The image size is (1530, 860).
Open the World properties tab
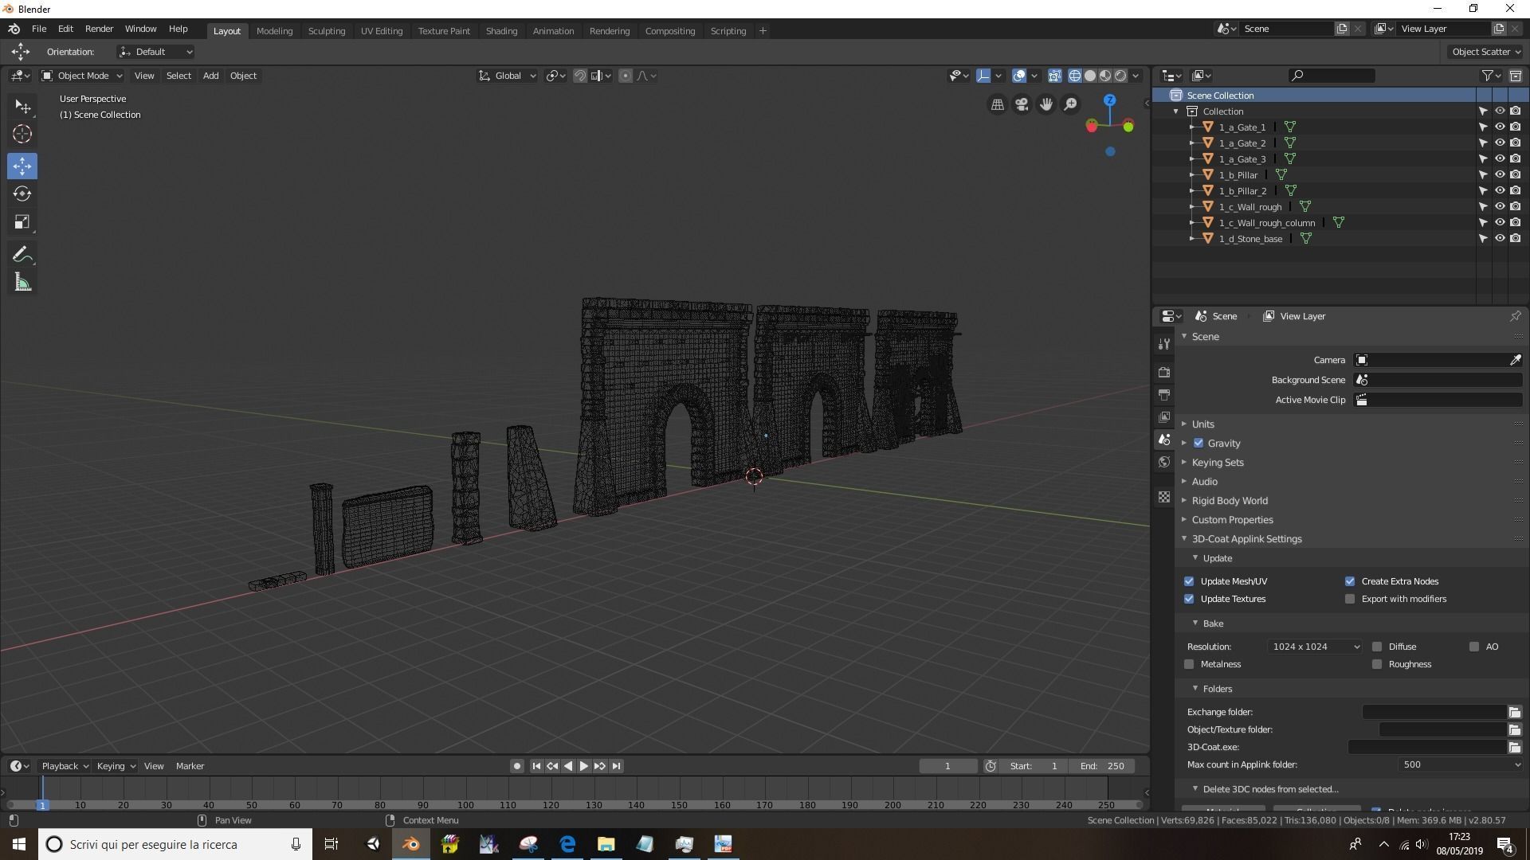pos(1164,462)
